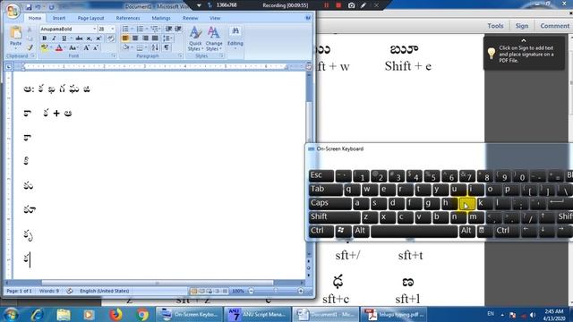Take a snapshot with camera icon

click(351, 5)
